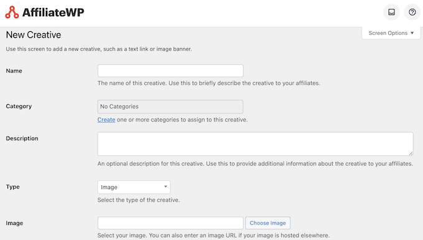This screenshot has width=423, height=240.
Task: Click the AffiliateWP logo icon
Action: click(12, 12)
